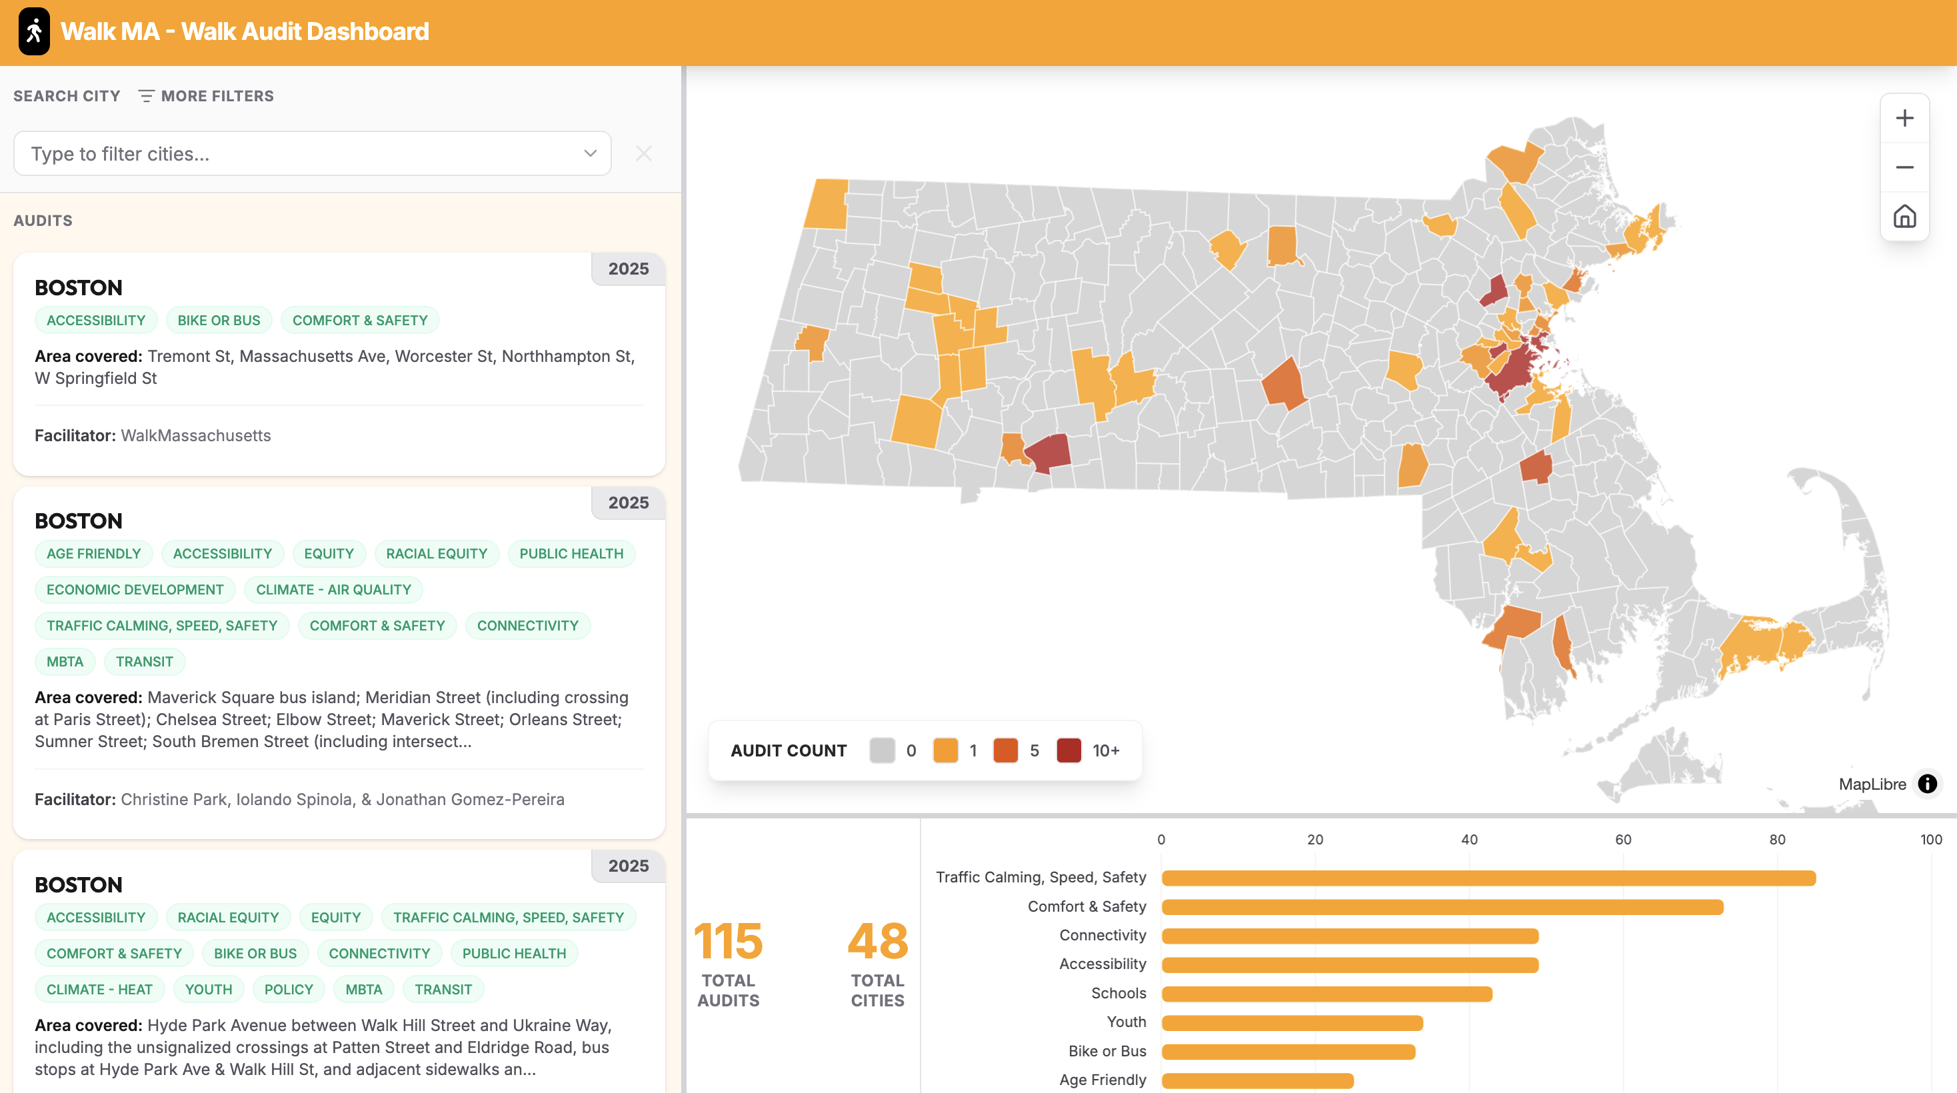Screen dimensions: 1957x1093
Task: Click the 2025 year badge on the first Boston audit
Action: [627, 268]
